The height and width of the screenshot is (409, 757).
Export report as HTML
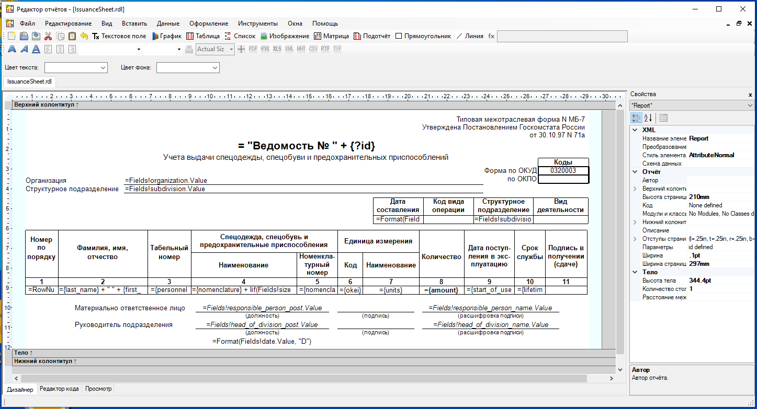click(x=265, y=49)
